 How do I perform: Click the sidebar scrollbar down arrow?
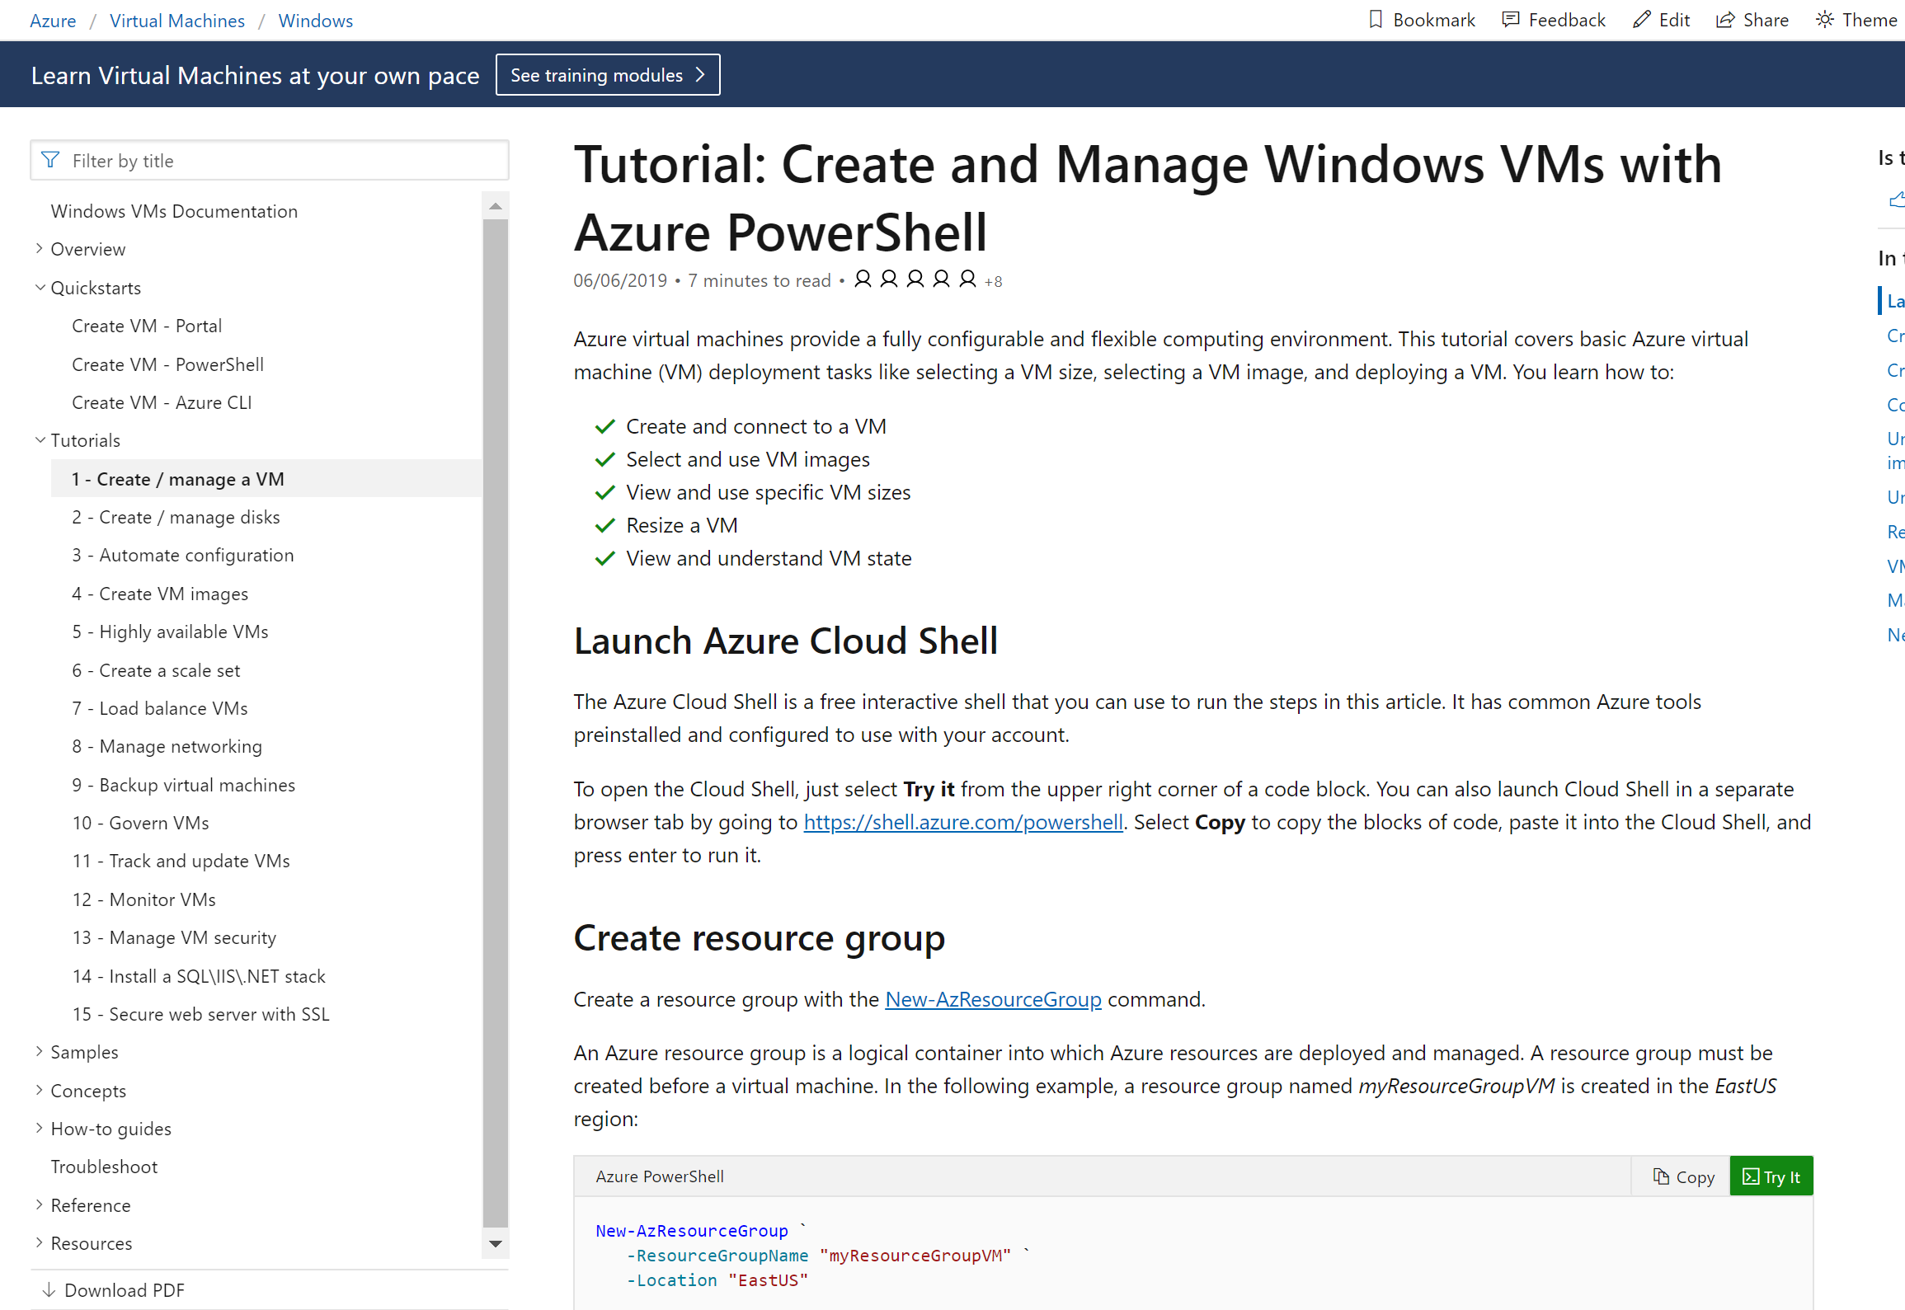495,1243
